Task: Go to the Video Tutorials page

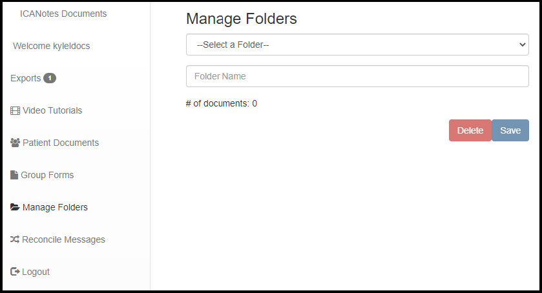Action: pos(52,110)
